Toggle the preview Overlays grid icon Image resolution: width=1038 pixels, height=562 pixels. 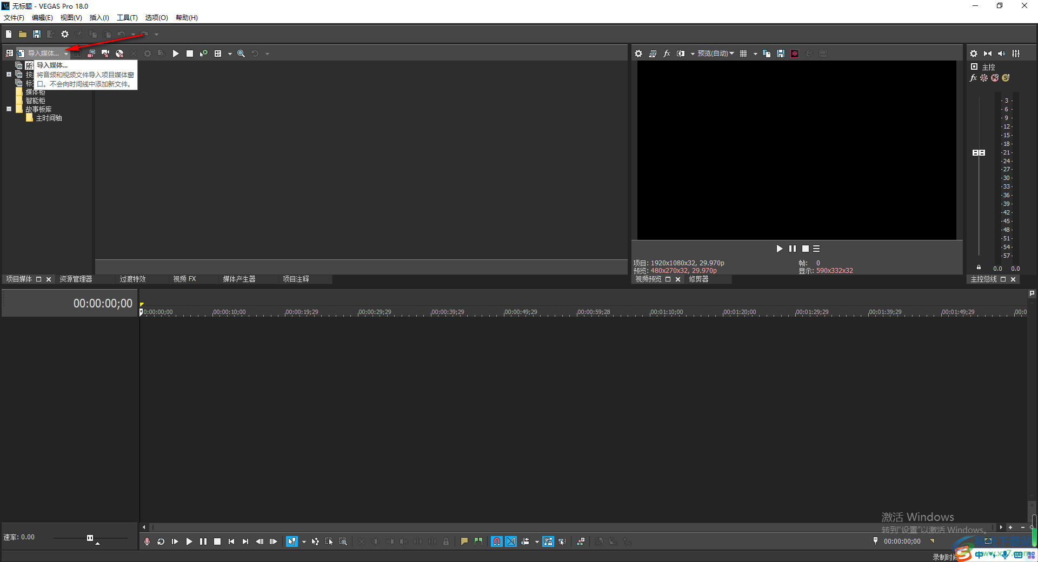point(743,53)
